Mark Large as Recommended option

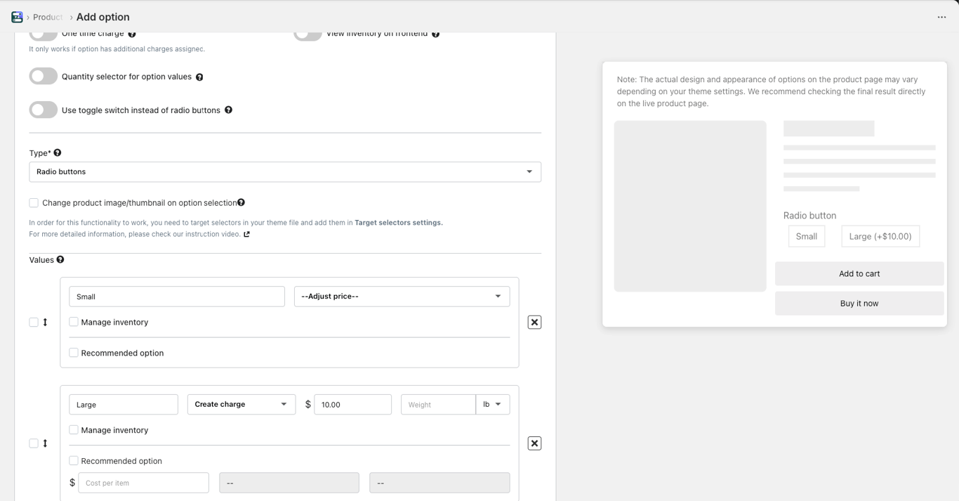click(74, 461)
